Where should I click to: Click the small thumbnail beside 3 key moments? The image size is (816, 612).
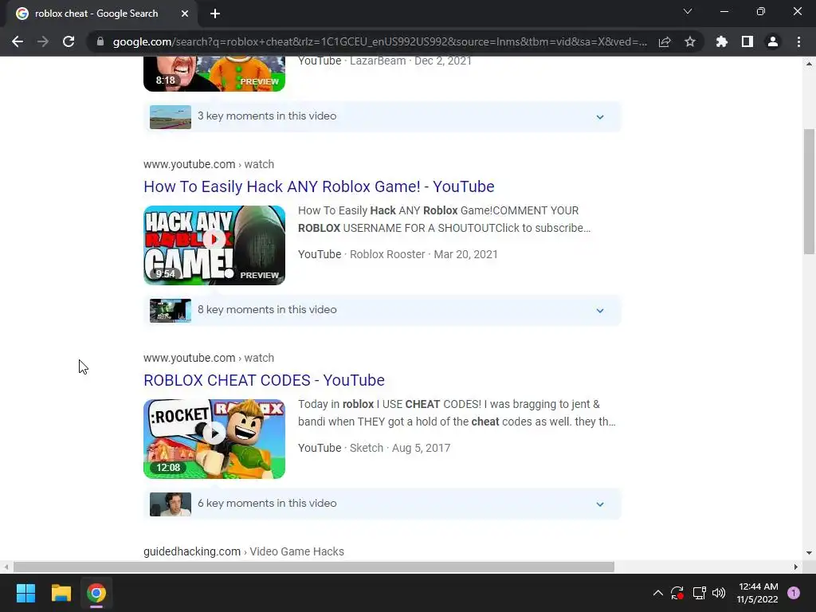click(171, 116)
